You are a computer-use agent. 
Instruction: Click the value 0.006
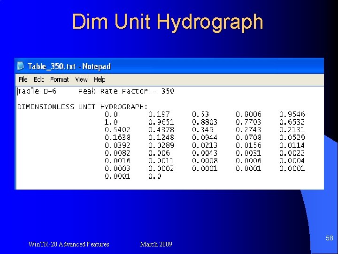pyautogui.click(x=159, y=153)
